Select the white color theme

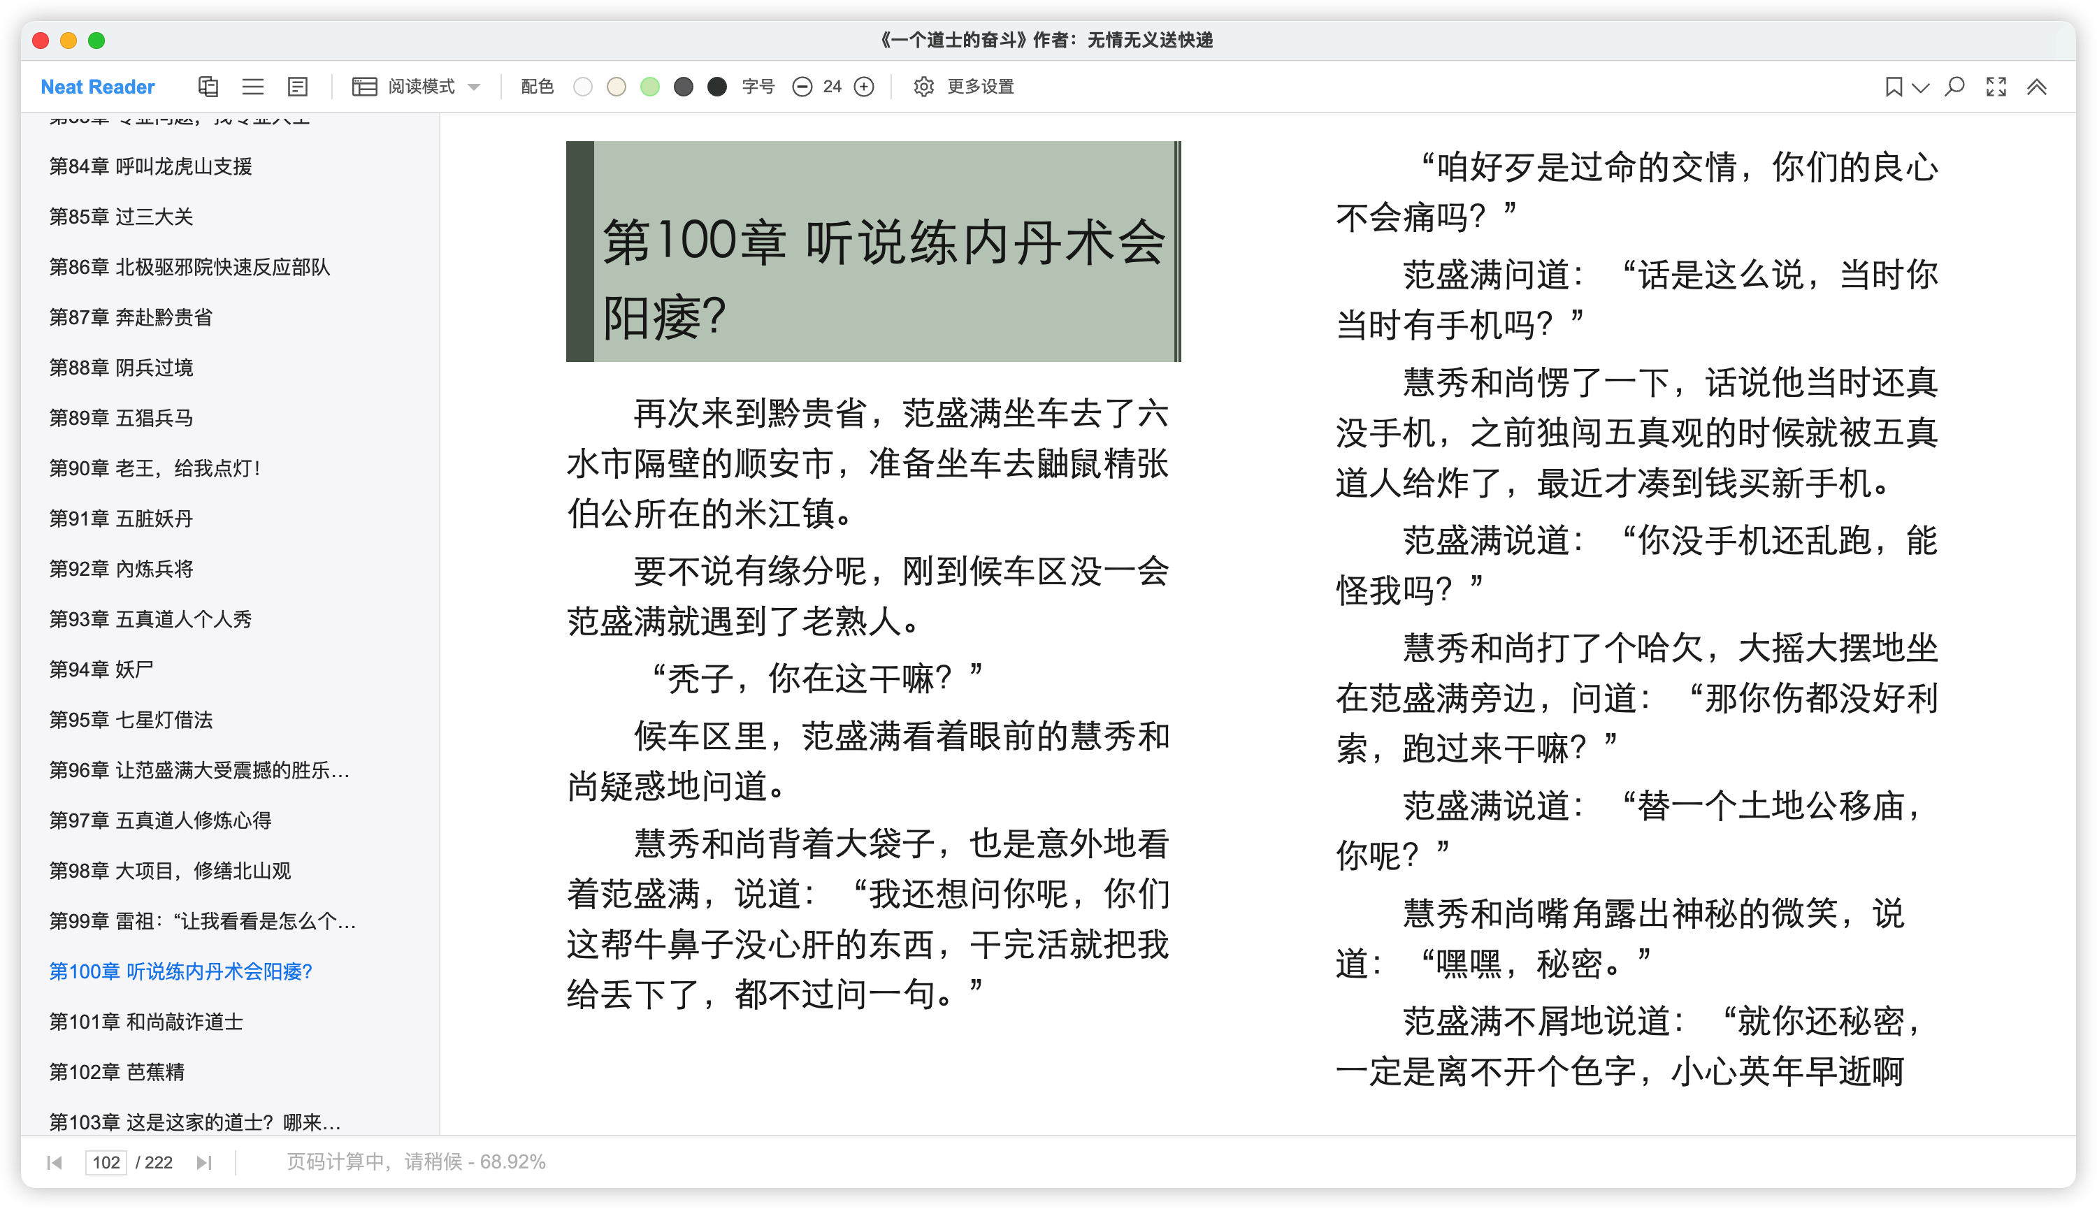click(x=583, y=87)
